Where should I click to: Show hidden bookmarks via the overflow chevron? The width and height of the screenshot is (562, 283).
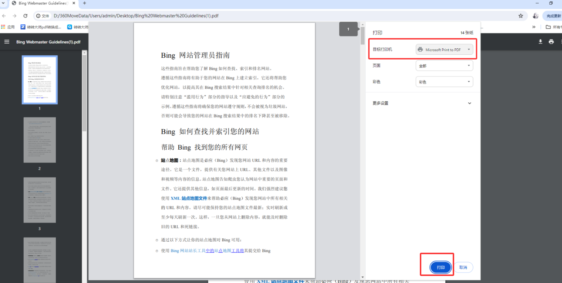(534, 27)
